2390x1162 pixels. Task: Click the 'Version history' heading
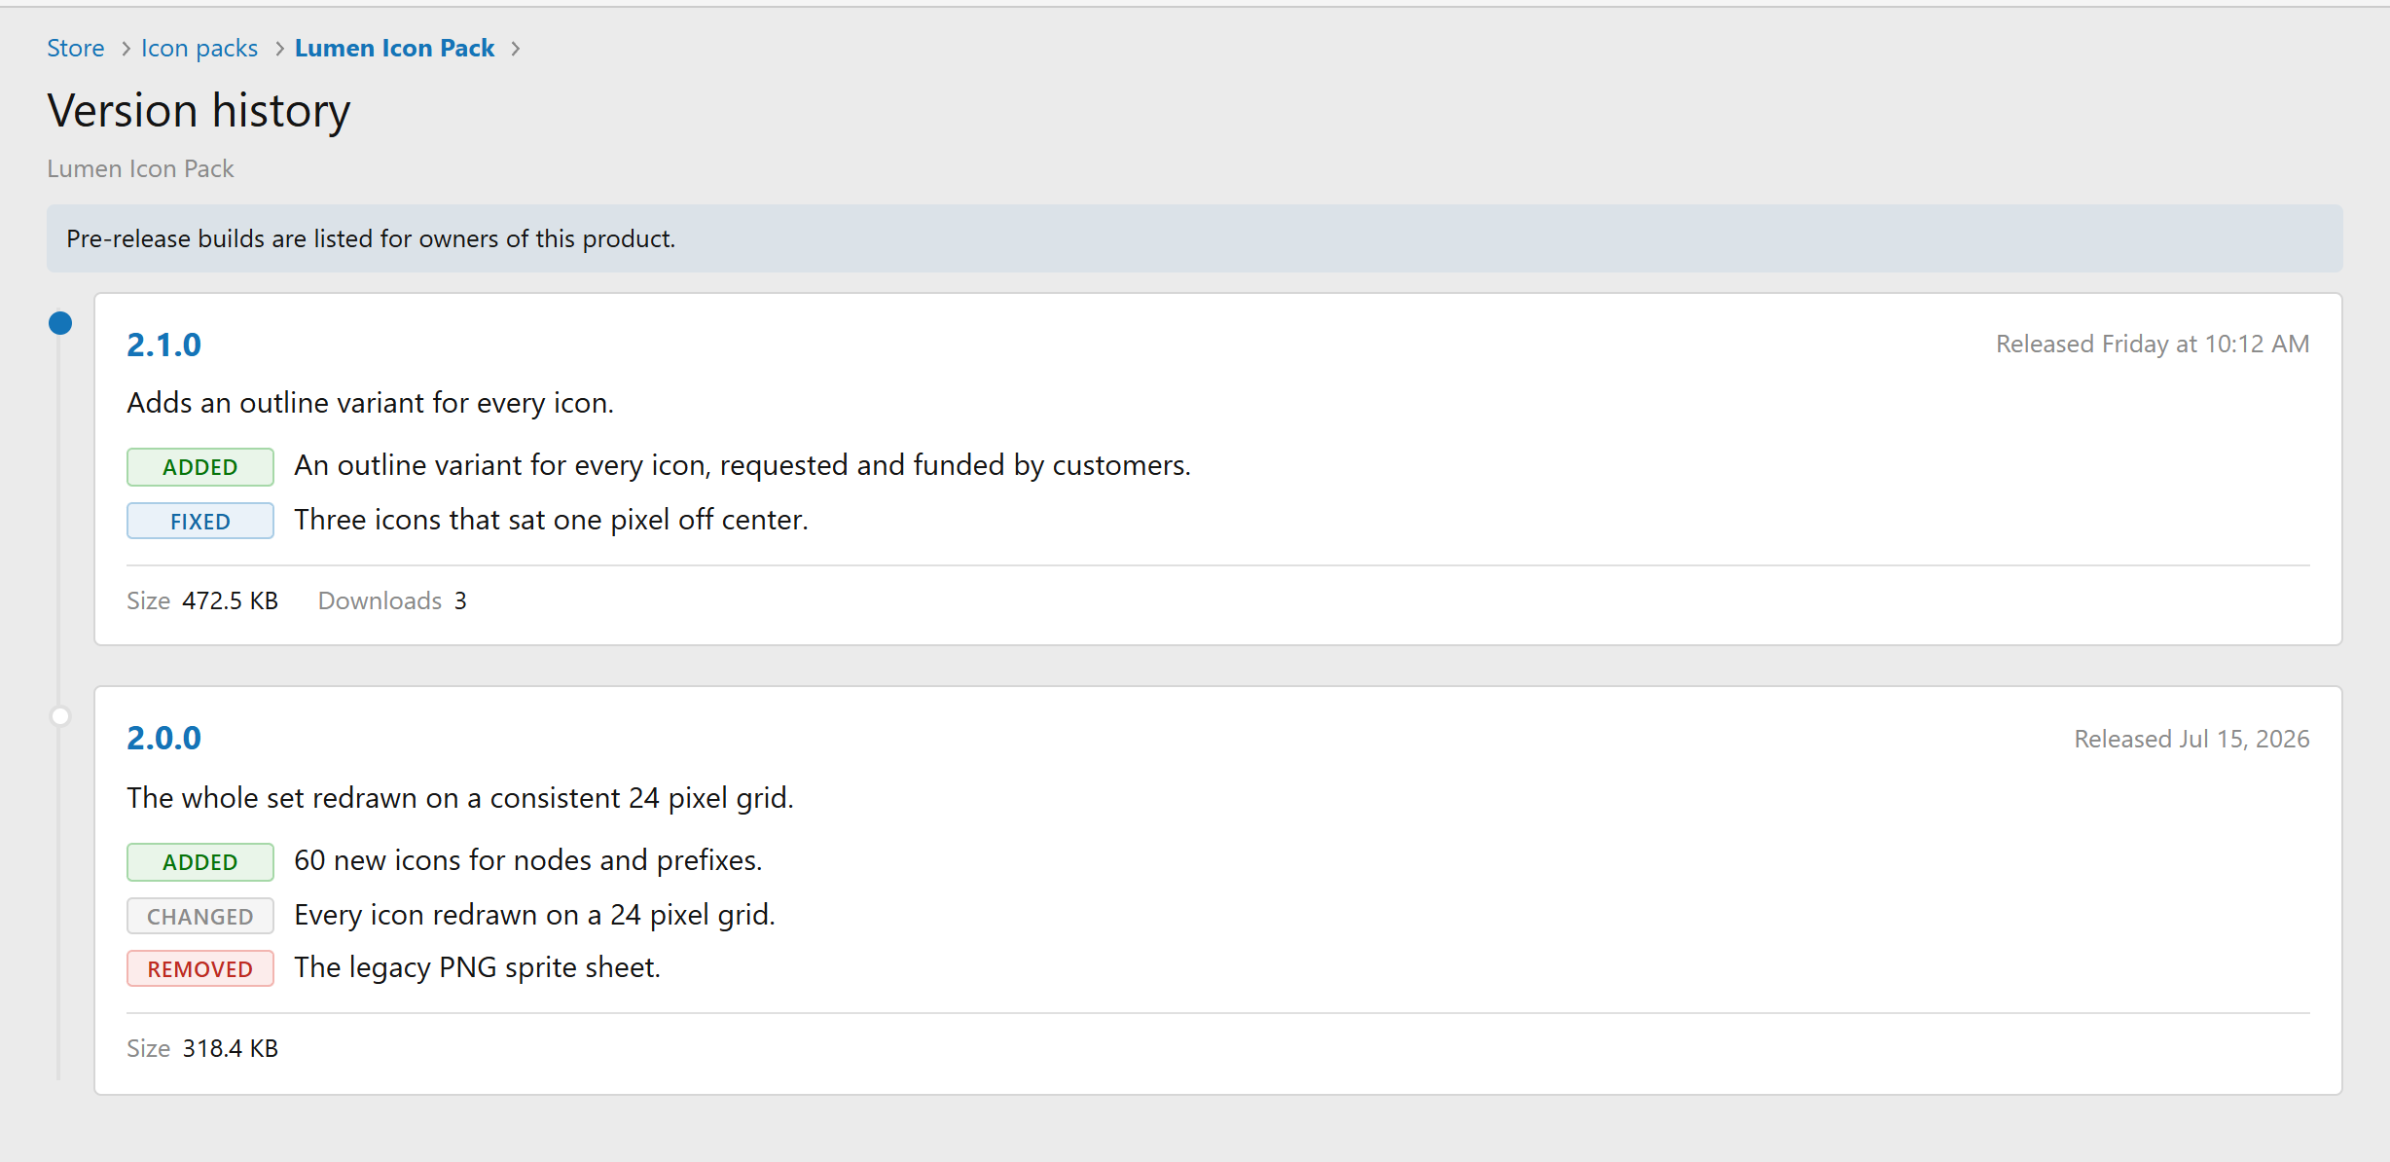pos(199,110)
